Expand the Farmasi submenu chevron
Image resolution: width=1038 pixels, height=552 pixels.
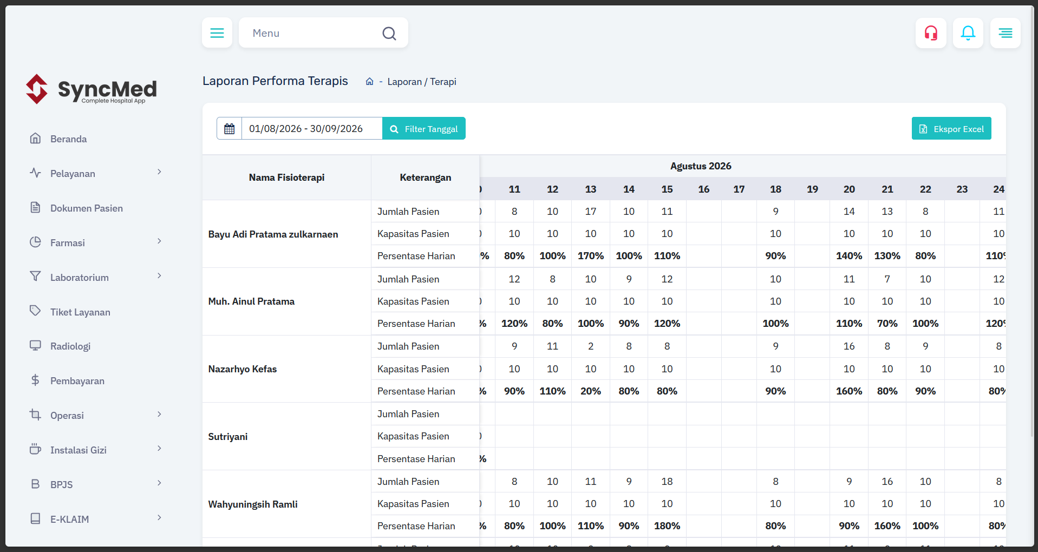pos(159,241)
